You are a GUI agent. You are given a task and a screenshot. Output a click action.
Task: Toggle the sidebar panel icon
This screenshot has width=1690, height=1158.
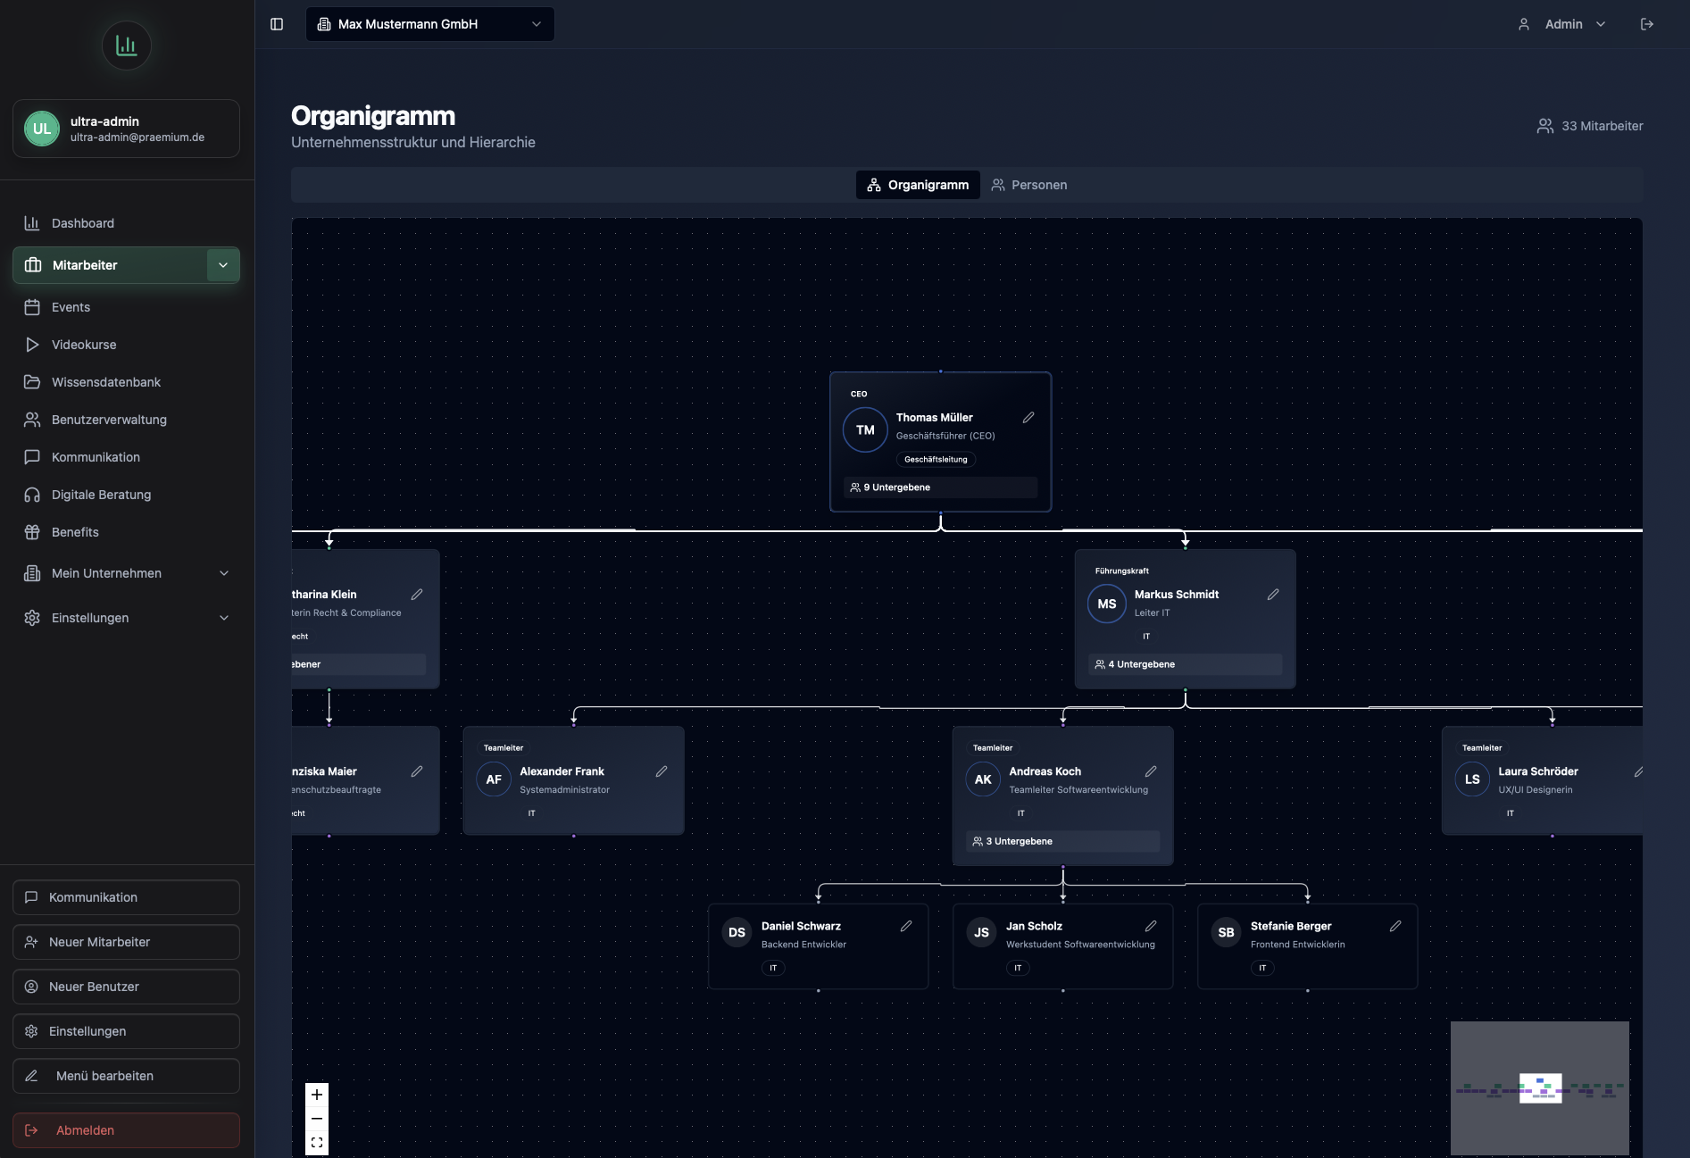click(x=277, y=24)
